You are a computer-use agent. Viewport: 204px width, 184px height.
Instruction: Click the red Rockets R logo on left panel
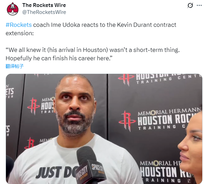tap(33, 106)
